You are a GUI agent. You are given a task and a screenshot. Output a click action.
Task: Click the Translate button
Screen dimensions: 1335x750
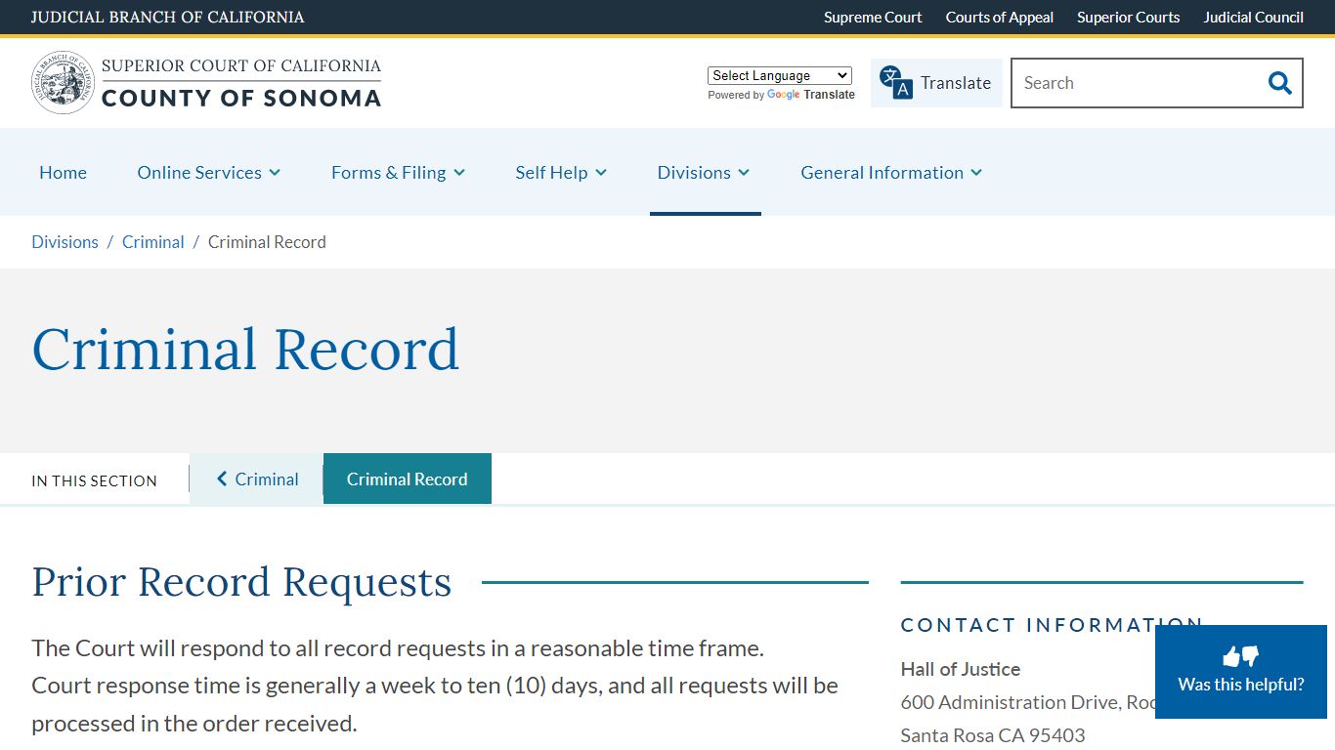[x=936, y=83]
